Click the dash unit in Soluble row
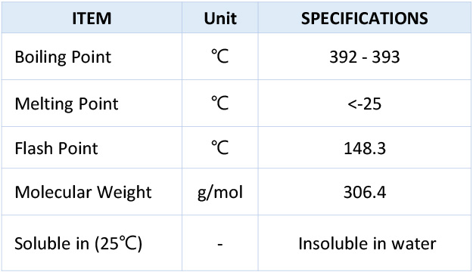Image resolution: width=473 pixels, height=272 pixels. click(x=220, y=244)
